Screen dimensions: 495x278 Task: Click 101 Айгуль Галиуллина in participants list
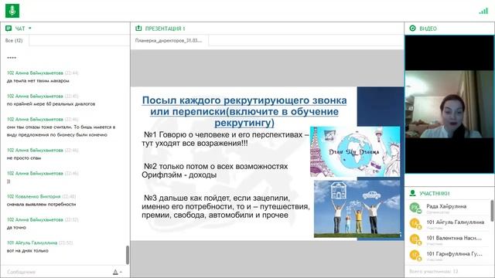pyautogui.click(x=456, y=222)
